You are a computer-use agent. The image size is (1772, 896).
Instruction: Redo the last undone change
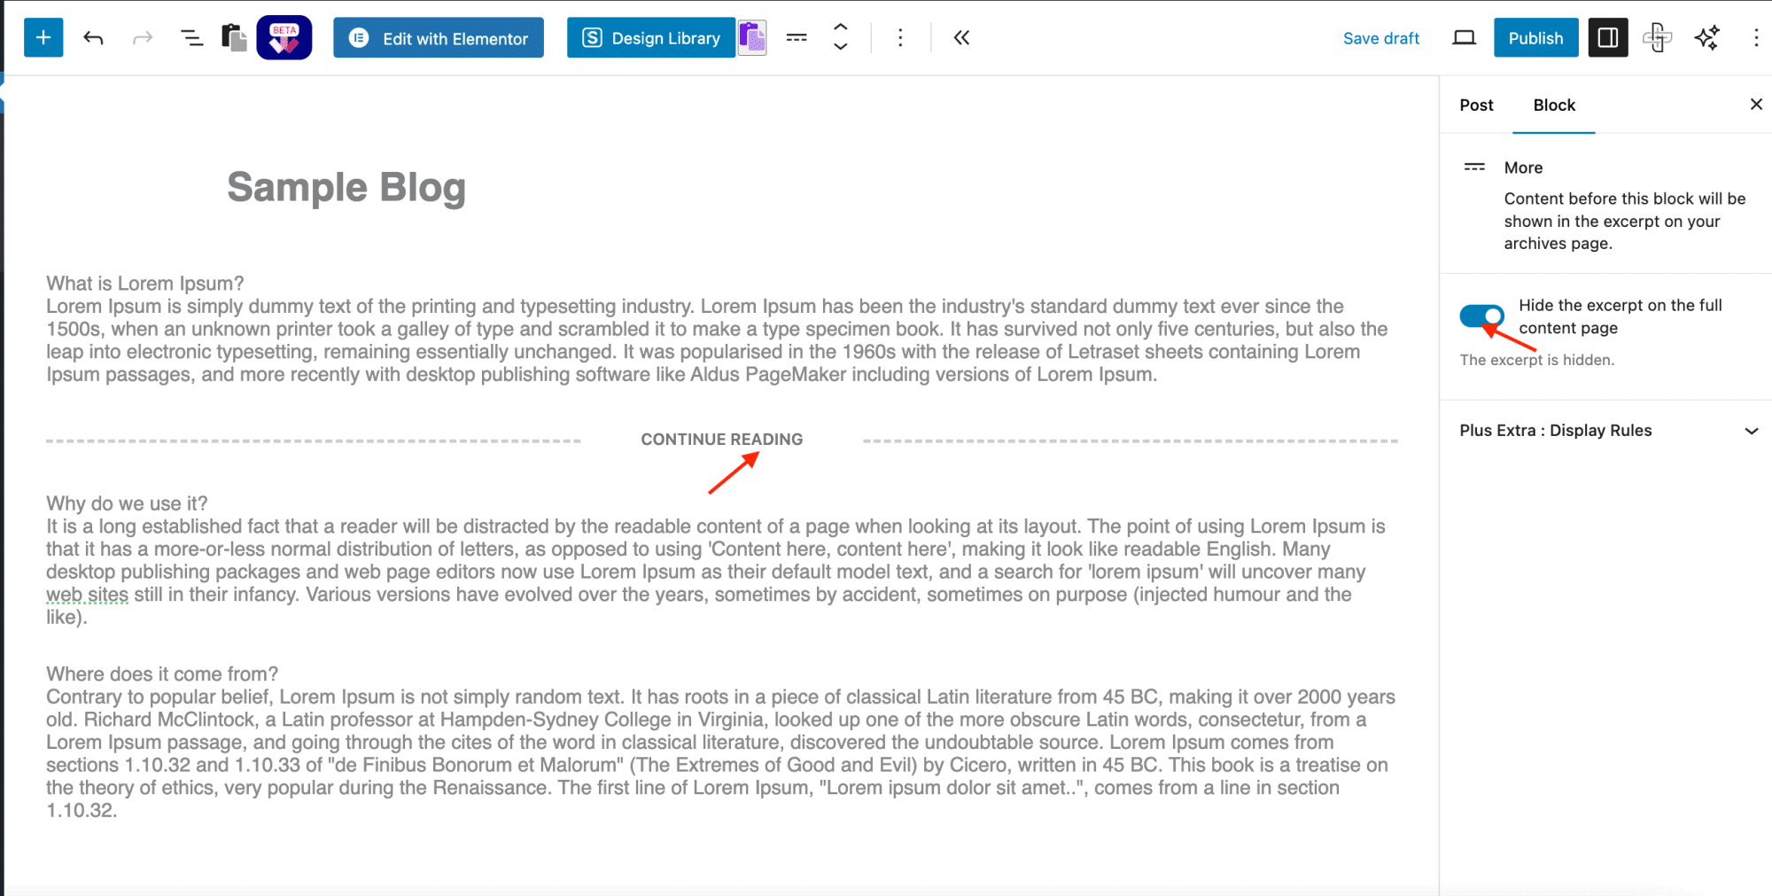[143, 38]
